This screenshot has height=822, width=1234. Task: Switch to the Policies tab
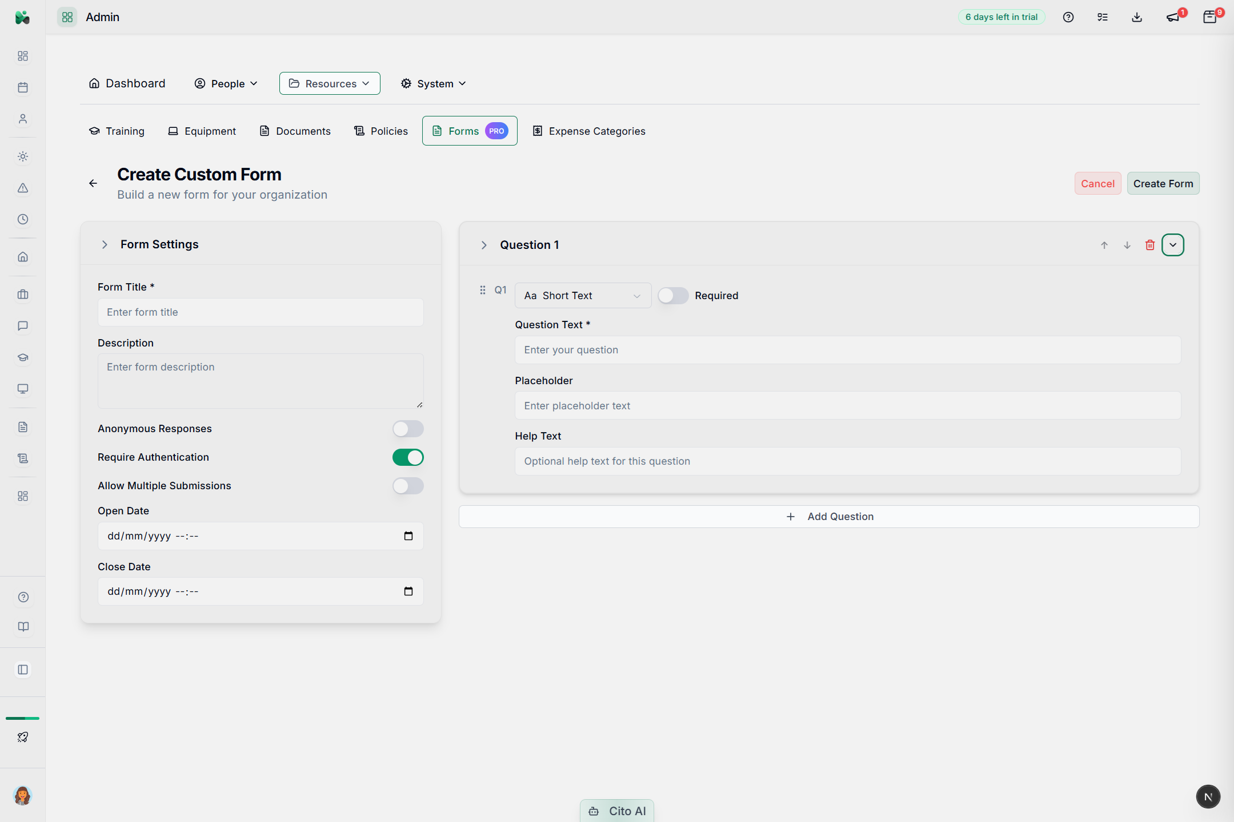pos(380,131)
